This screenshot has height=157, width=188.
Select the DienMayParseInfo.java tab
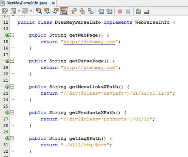point(27,3)
